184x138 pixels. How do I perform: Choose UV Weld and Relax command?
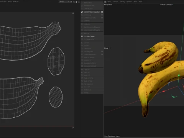(92, 18)
